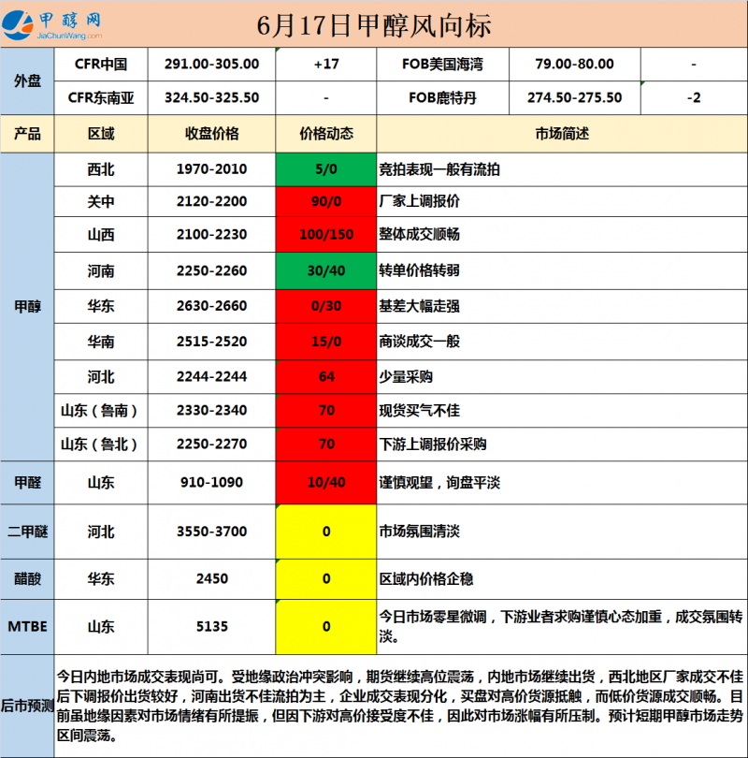Click the "-2" change cell
748x758 pixels.
694,98
